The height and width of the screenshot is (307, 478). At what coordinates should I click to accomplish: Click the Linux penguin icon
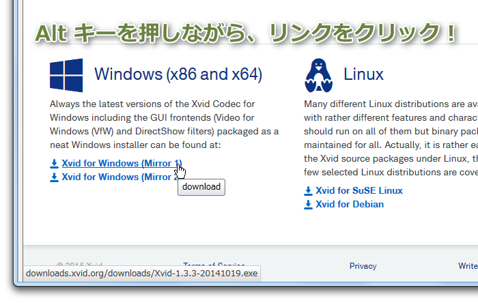click(319, 75)
